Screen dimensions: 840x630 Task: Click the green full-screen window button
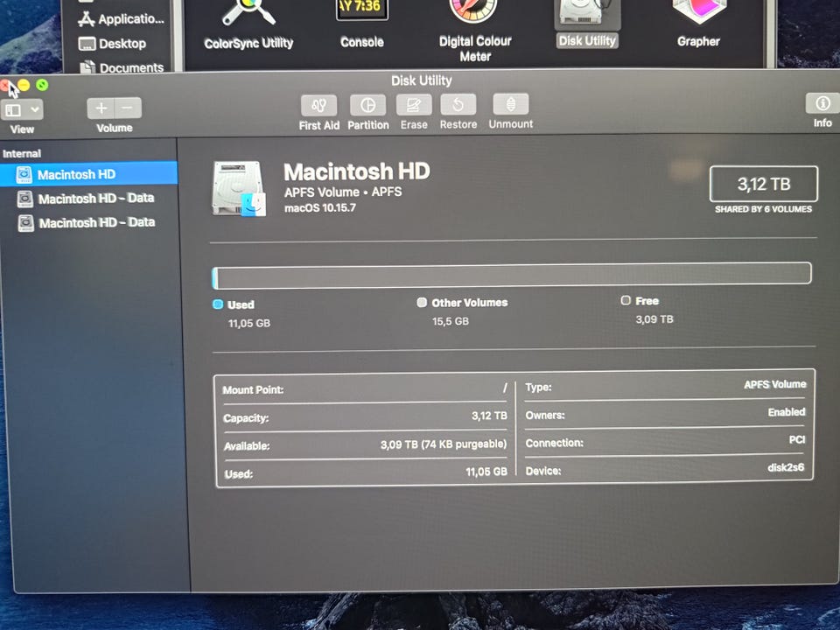point(42,85)
